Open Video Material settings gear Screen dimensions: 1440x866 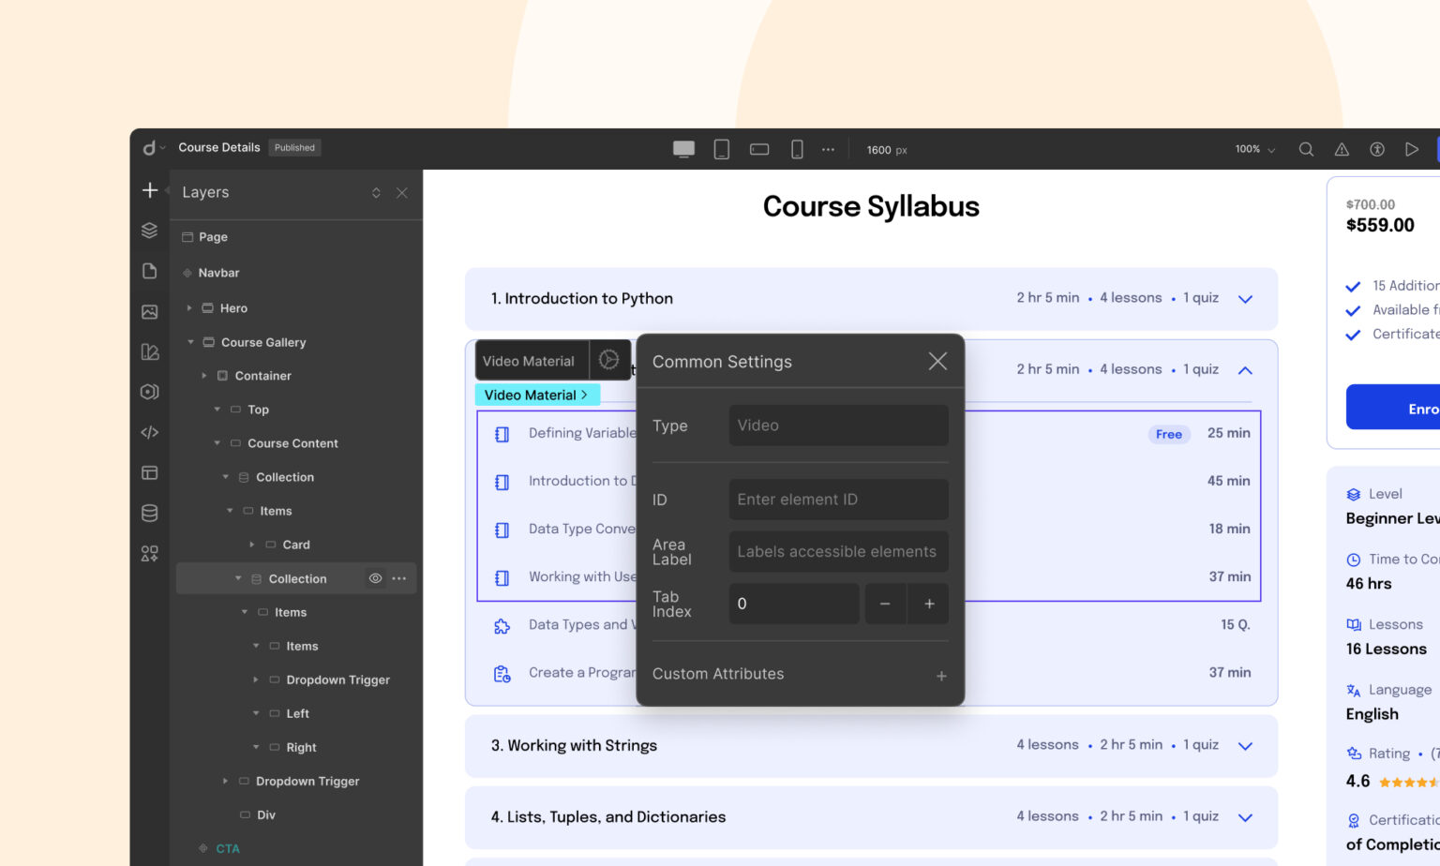608,360
